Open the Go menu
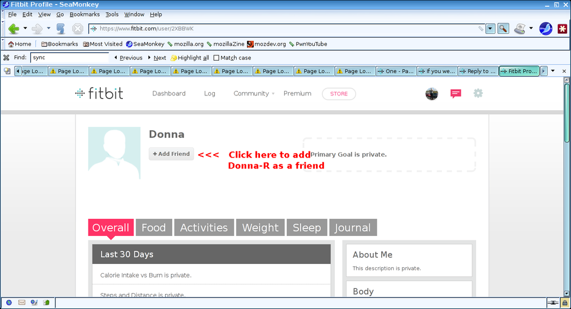Image resolution: width=571 pixels, height=309 pixels. [60, 14]
